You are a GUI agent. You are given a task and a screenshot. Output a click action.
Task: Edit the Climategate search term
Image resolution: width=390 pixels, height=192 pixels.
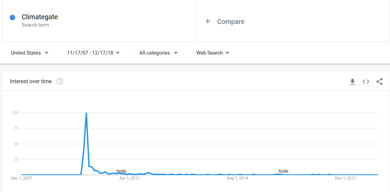click(x=40, y=17)
